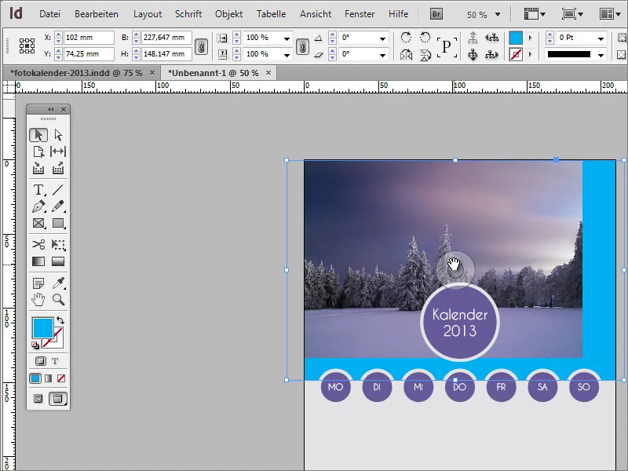Swap fill and stroke arrow icon
The height and width of the screenshot is (471, 628).
click(x=60, y=320)
